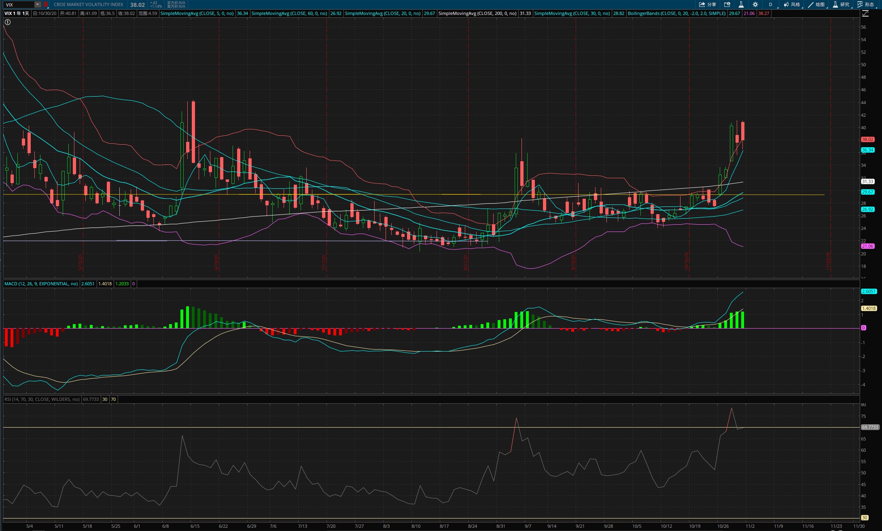Click the 38.02 price label on axis
Screen dimensions: 882x531
pos(867,139)
